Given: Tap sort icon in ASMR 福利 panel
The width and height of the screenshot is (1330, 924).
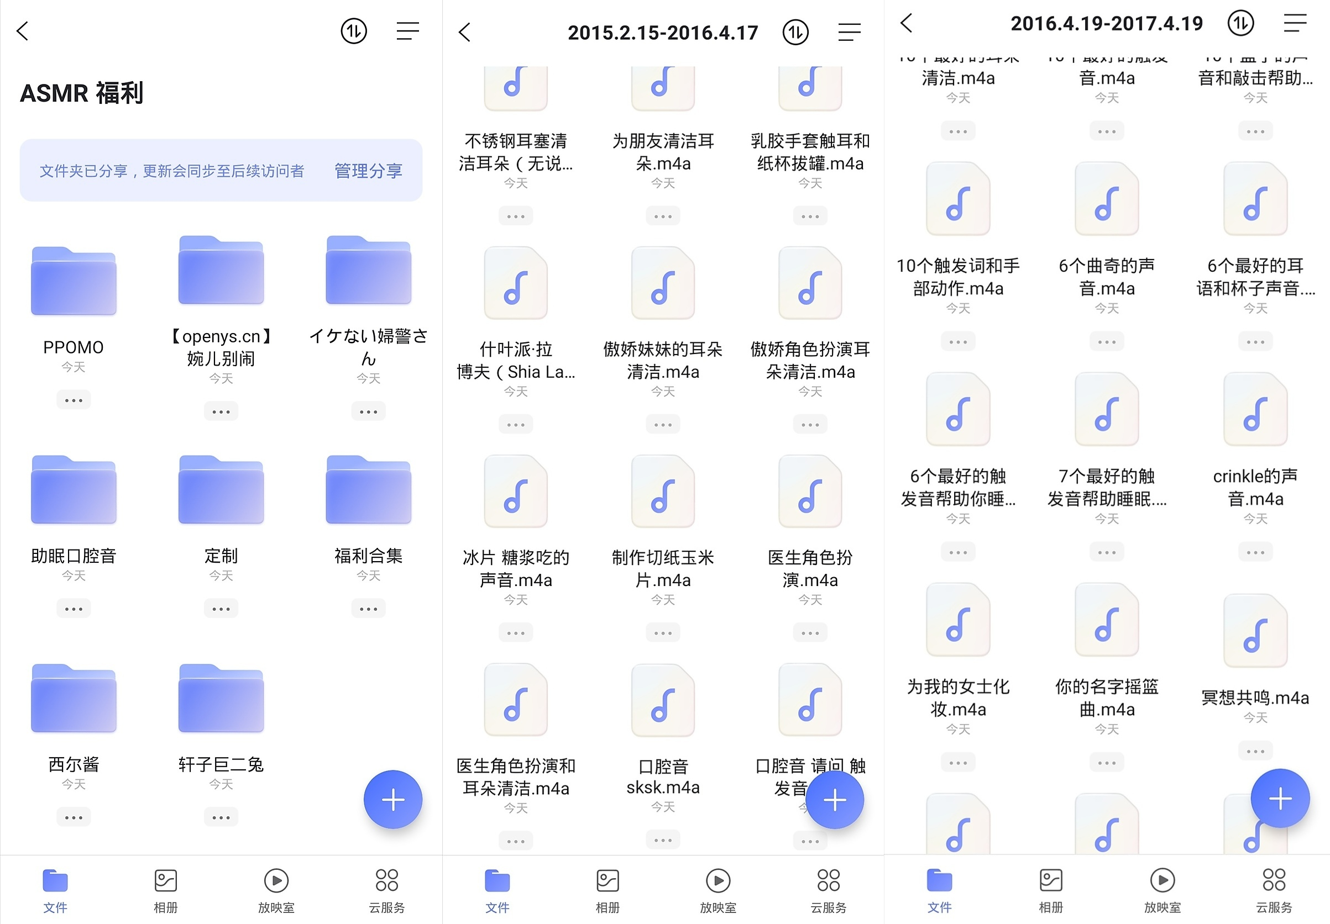Looking at the screenshot, I should (353, 31).
